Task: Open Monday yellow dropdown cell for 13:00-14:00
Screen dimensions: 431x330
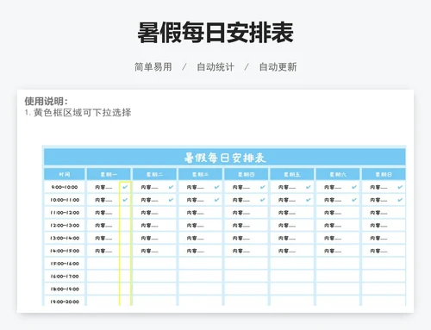Action: pos(125,238)
